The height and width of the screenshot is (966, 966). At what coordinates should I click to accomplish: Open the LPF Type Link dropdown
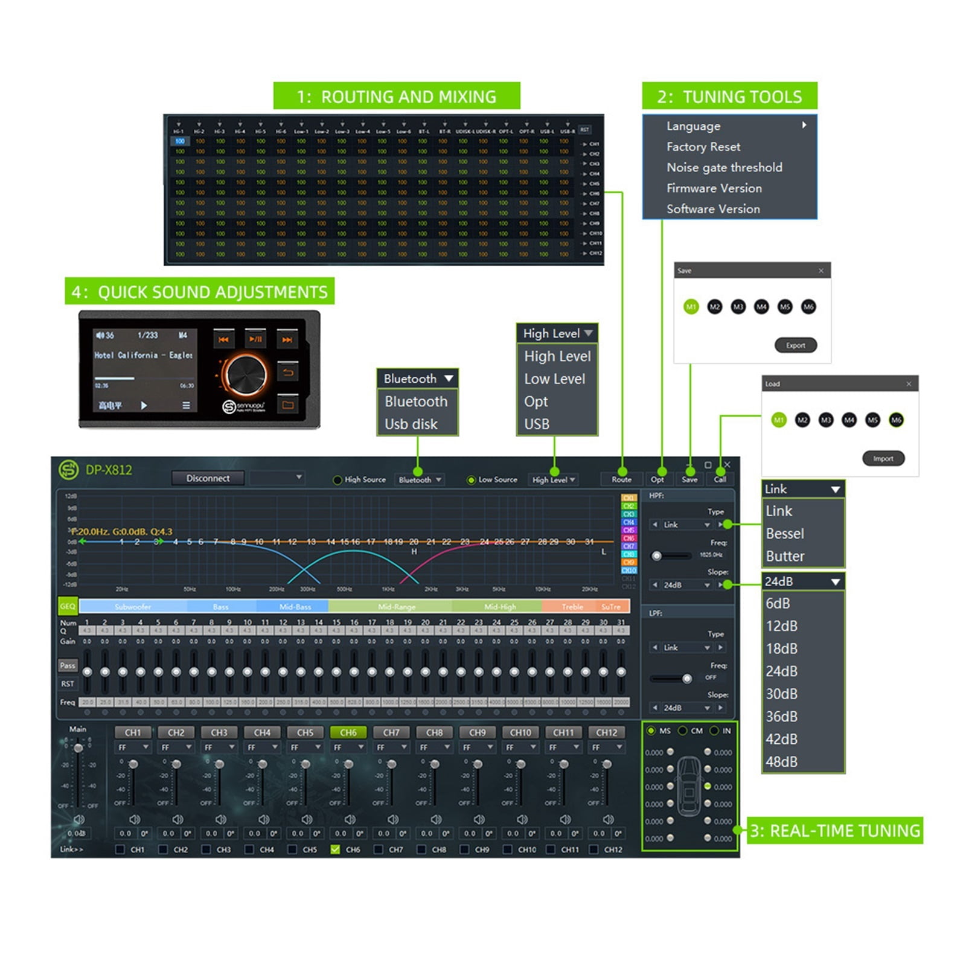[687, 647]
